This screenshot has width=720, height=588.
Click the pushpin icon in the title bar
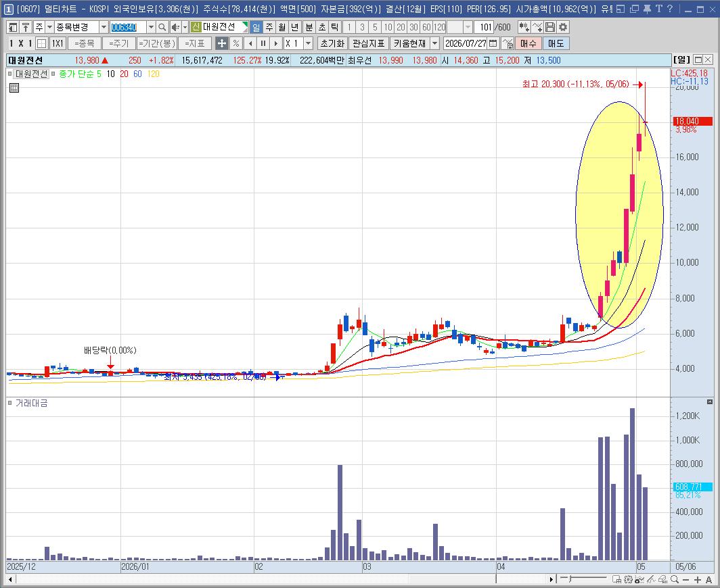click(x=646, y=9)
